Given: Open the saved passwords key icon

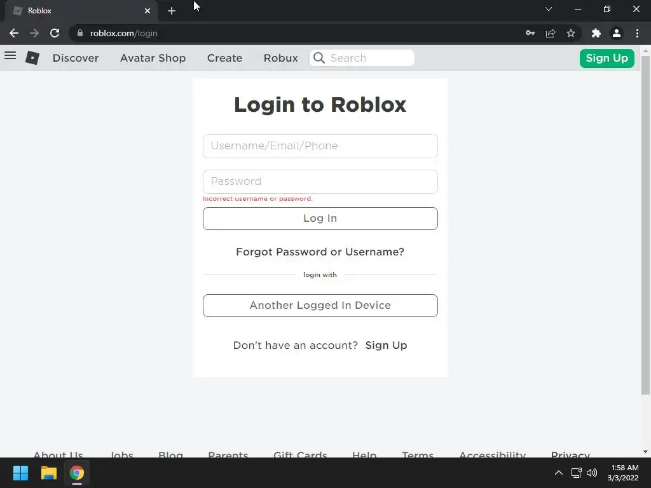Looking at the screenshot, I should (x=530, y=33).
